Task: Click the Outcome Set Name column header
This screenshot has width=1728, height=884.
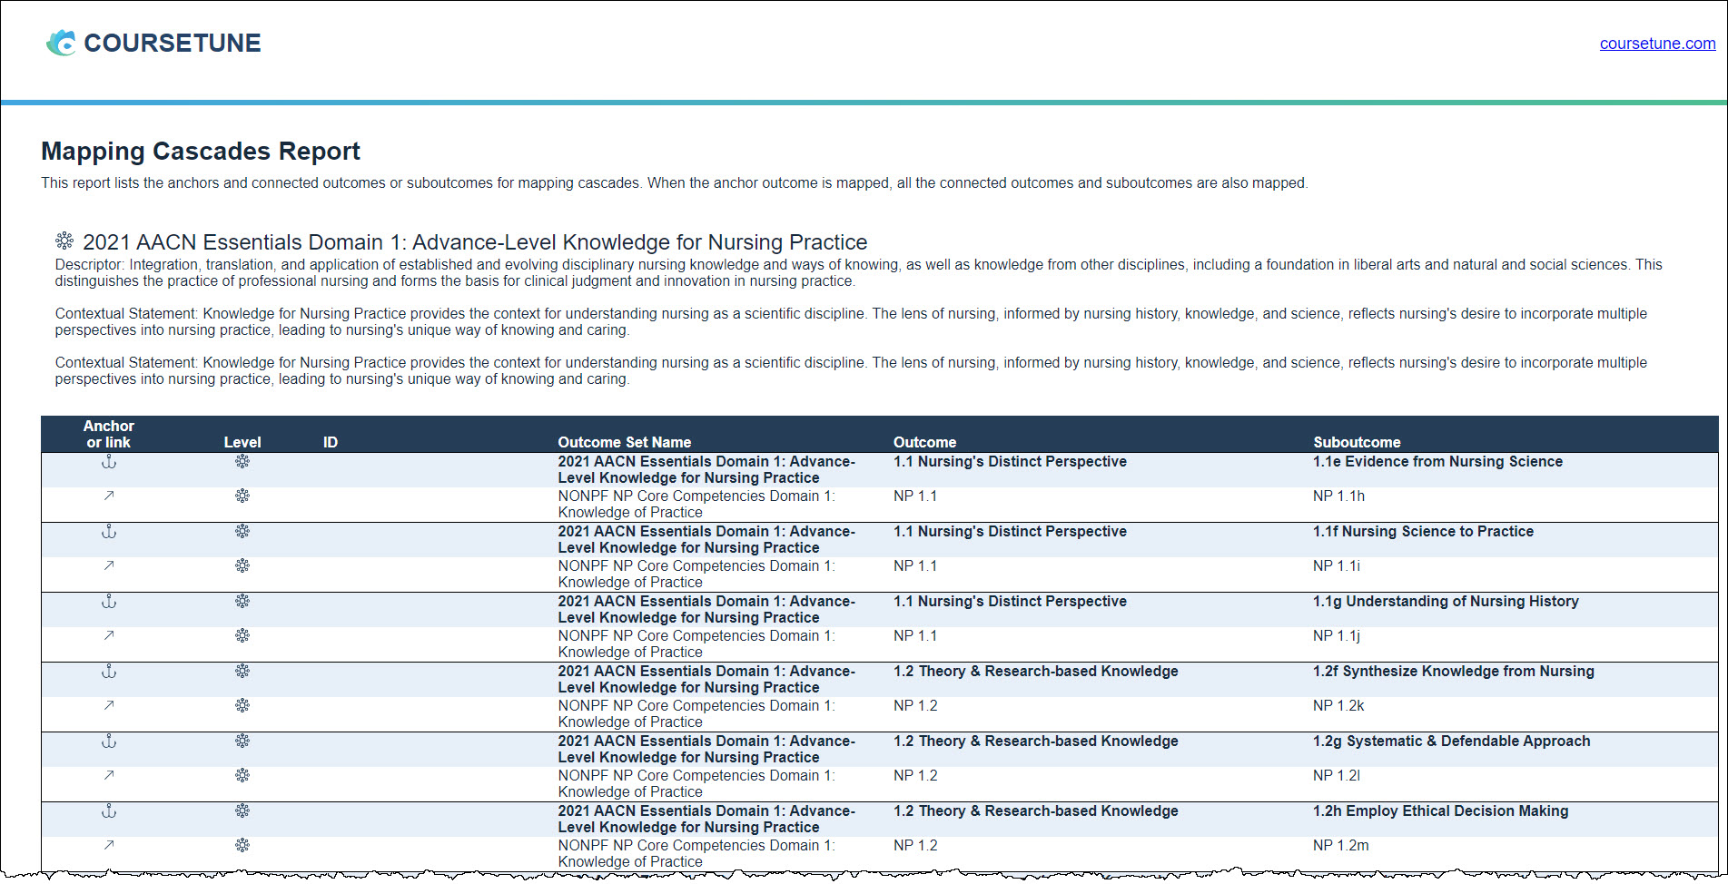Action: [x=625, y=442]
